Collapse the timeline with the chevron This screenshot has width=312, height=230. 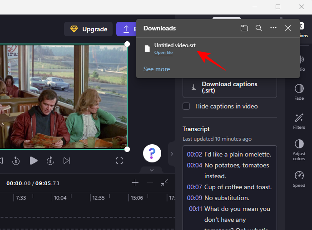(152, 170)
